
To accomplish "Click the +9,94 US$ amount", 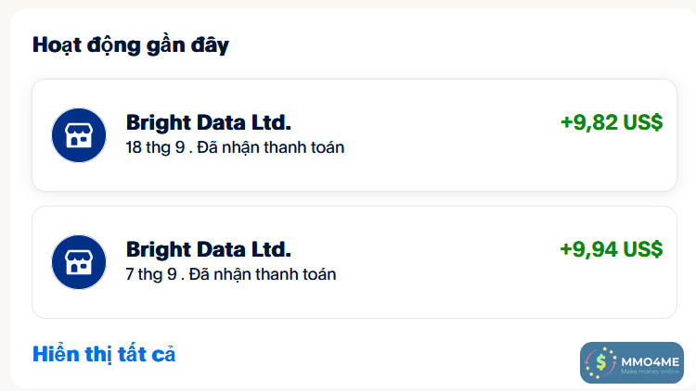I will (x=611, y=249).
